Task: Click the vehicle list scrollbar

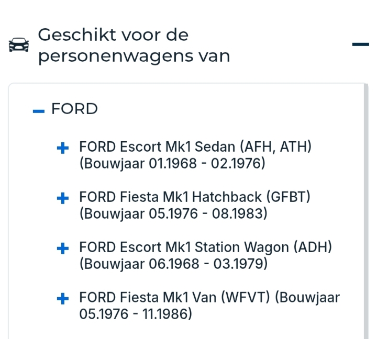Action: [366, 209]
